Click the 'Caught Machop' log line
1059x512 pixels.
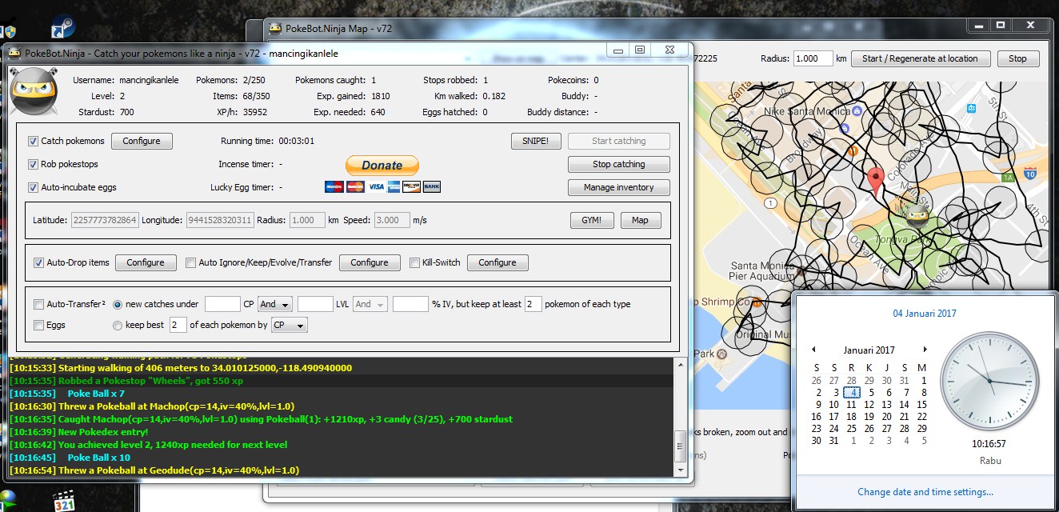coord(261,419)
